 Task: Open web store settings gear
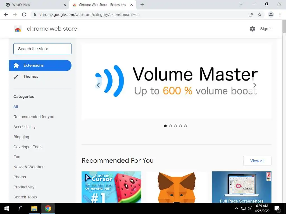[x=252, y=29]
